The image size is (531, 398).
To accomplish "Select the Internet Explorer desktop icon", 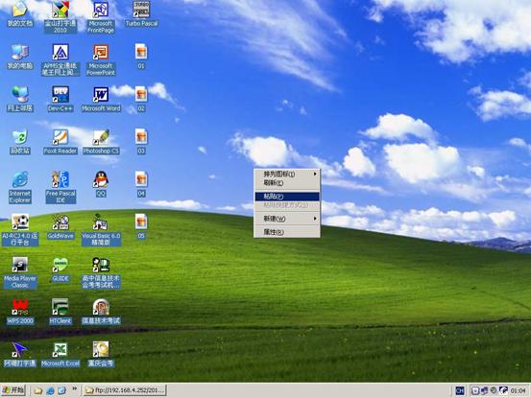I will pos(19,187).
